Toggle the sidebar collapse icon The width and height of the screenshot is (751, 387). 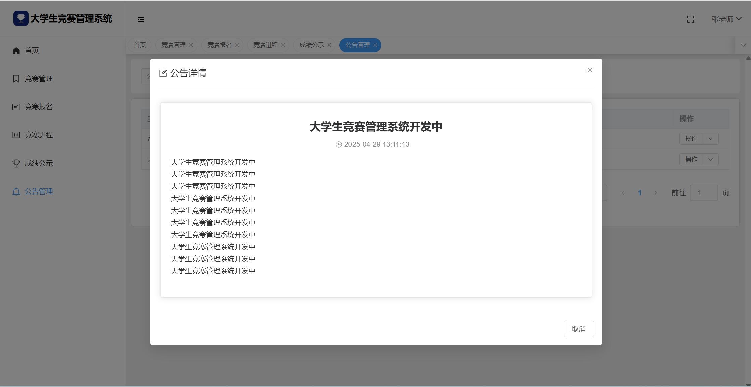click(x=141, y=19)
